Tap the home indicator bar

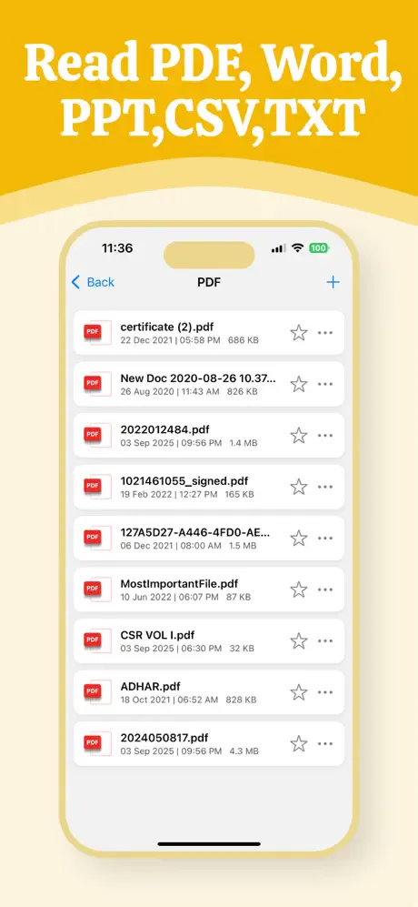(x=209, y=844)
